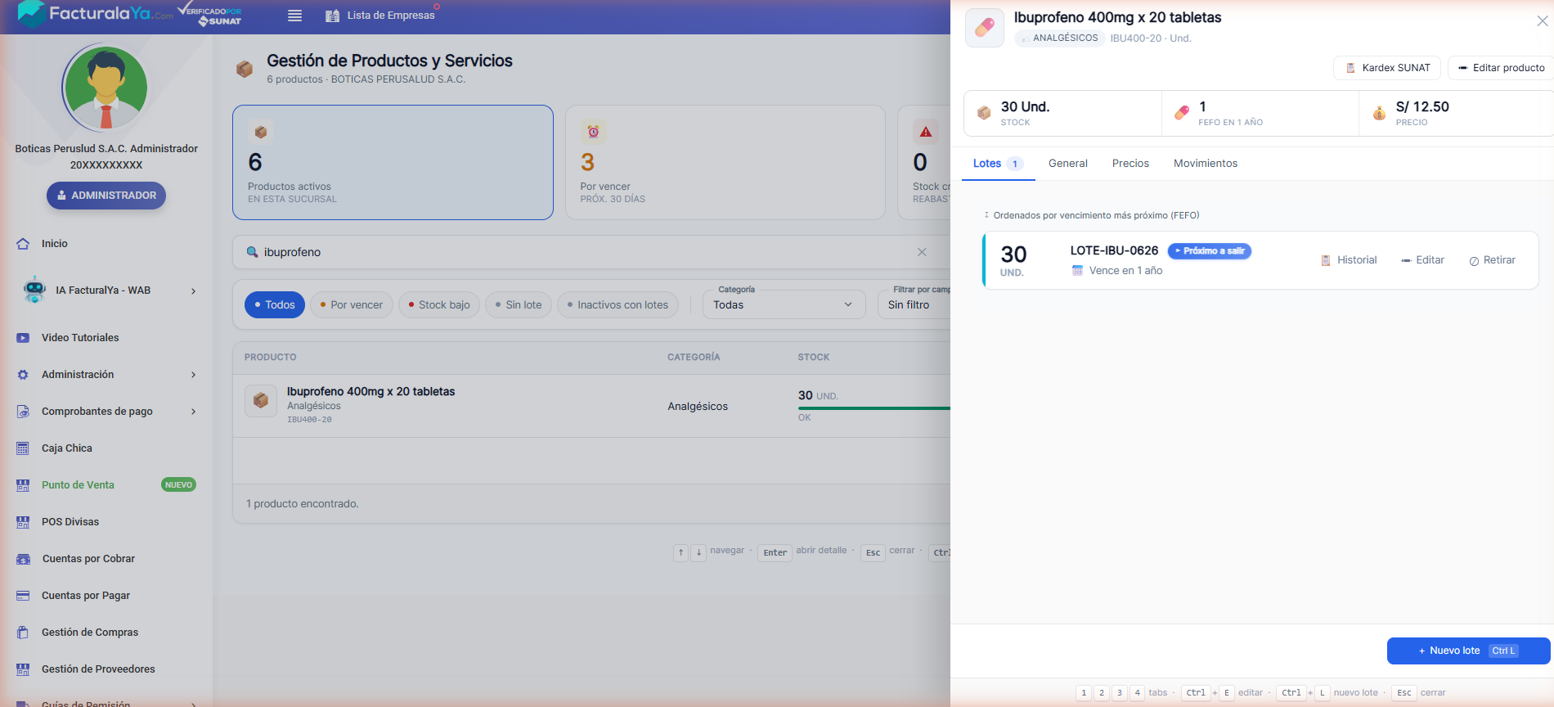Toggle the Por vencer filter chip
1554x707 pixels.
click(x=352, y=305)
